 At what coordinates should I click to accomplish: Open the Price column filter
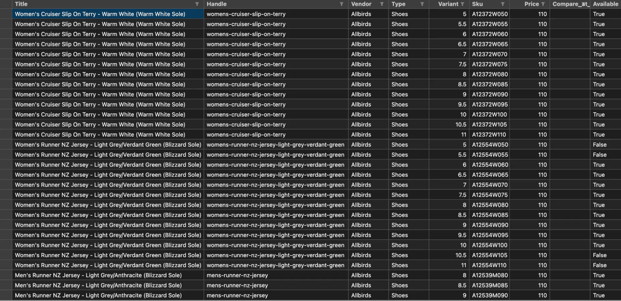(x=543, y=4)
